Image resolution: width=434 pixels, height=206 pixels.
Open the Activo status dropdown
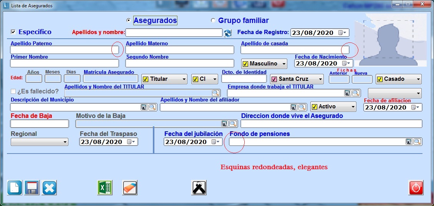pyautogui.click(x=333, y=106)
